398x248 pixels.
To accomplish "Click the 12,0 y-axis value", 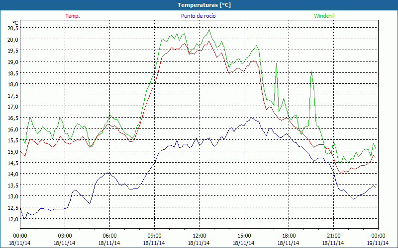I will click(x=13, y=219).
